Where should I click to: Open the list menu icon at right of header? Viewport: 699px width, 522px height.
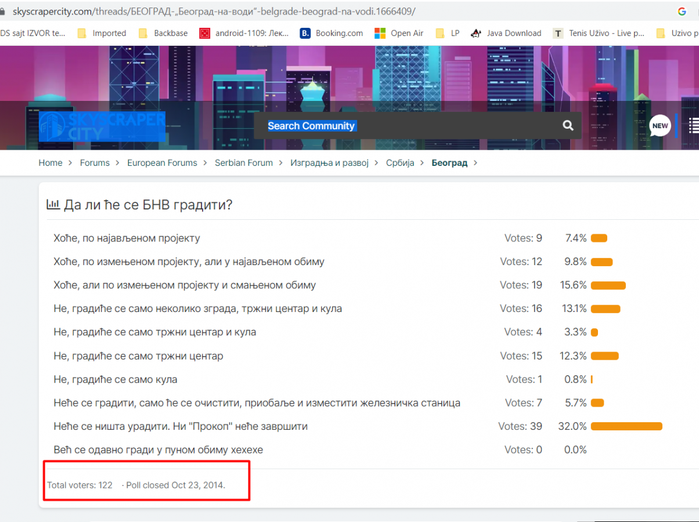tap(693, 126)
